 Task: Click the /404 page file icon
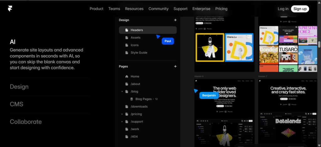(127, 137)
